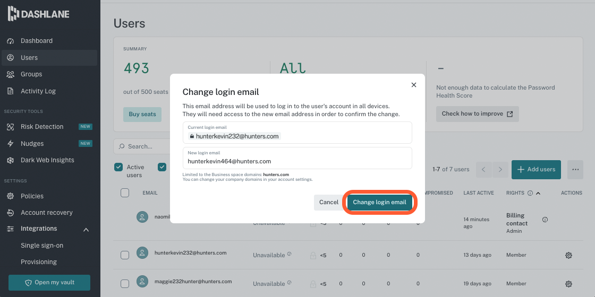Select the Groups people icon
Viewport: 595px width, 297px height.
pyautogui.click(x=11, y=74)
